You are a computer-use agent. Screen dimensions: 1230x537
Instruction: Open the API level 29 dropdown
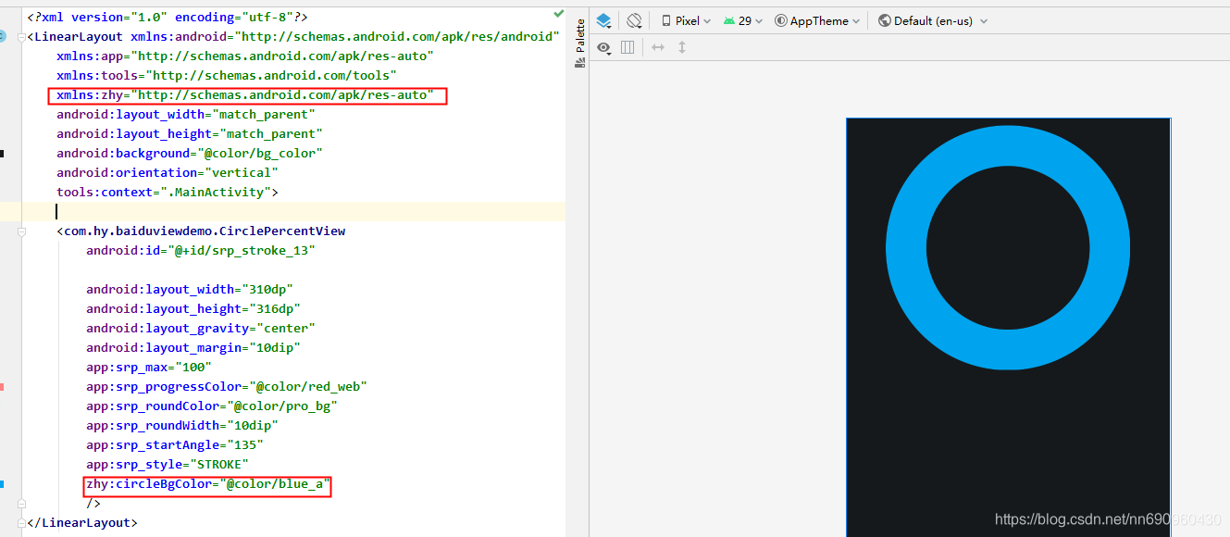743,20
